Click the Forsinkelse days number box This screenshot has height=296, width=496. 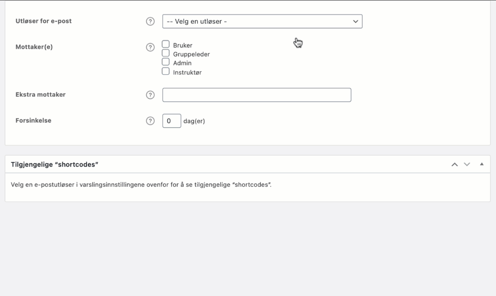[171, 121]
